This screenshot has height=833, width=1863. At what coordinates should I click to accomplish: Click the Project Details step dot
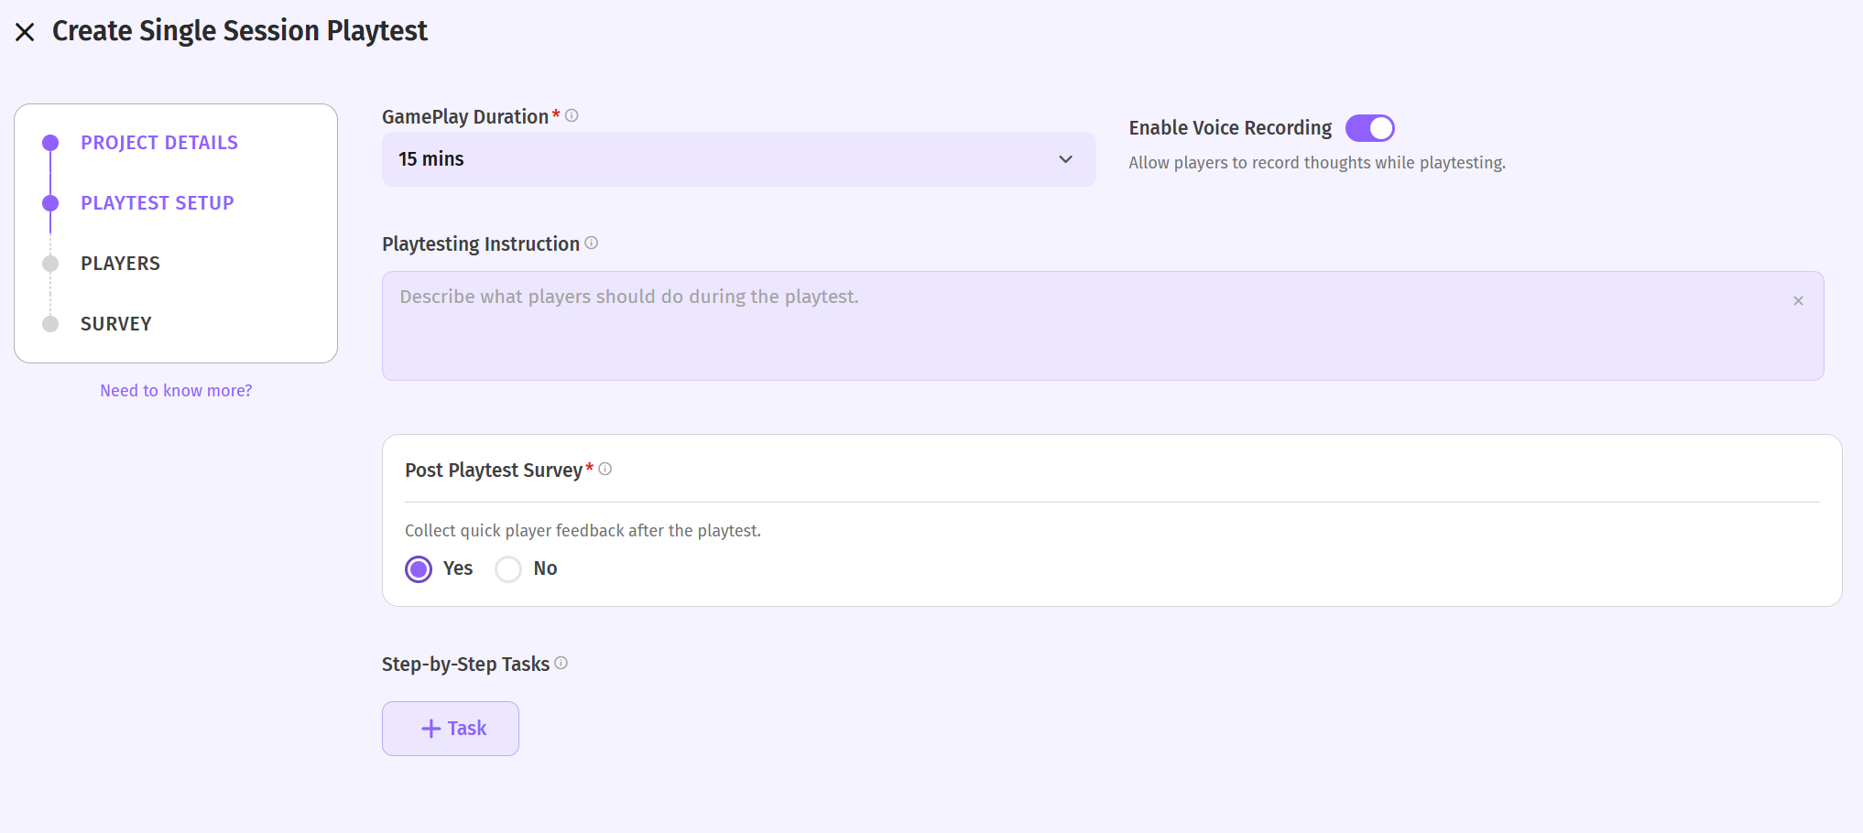coord(50,143)
